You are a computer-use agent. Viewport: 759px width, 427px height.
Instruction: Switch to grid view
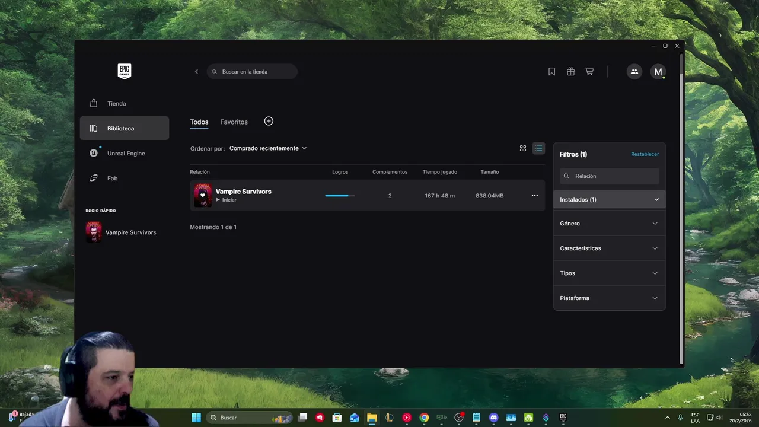click(x=523, y=148)
